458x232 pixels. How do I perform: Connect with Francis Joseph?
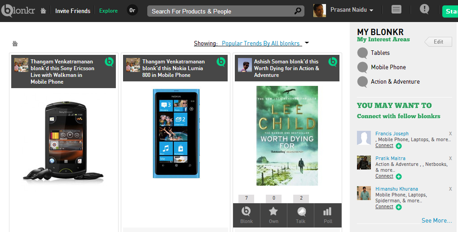(x=384, y=145)
